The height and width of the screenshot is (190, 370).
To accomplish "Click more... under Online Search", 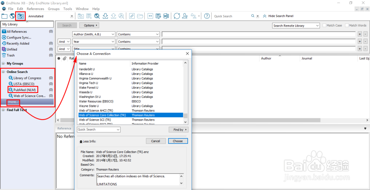I will [x=13, y=102].
